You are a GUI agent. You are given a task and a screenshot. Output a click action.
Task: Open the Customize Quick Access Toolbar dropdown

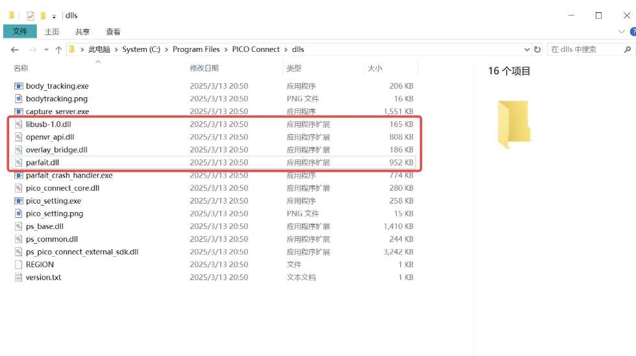pos(54,17)
